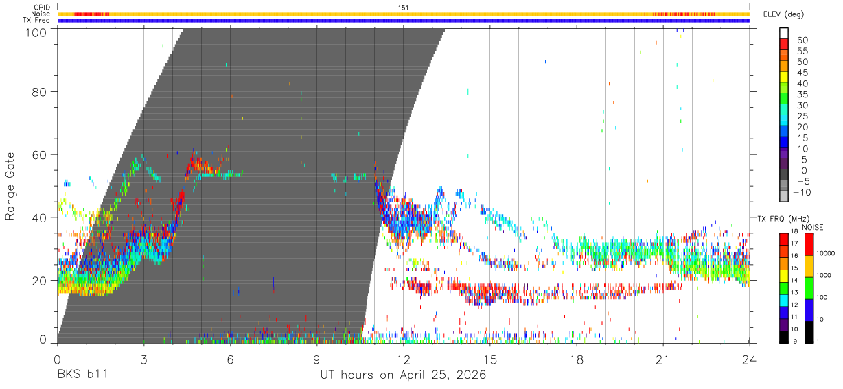Click the "CPID" label at top left
Viewport: 843px width, 389px height.
coord(42,8)
